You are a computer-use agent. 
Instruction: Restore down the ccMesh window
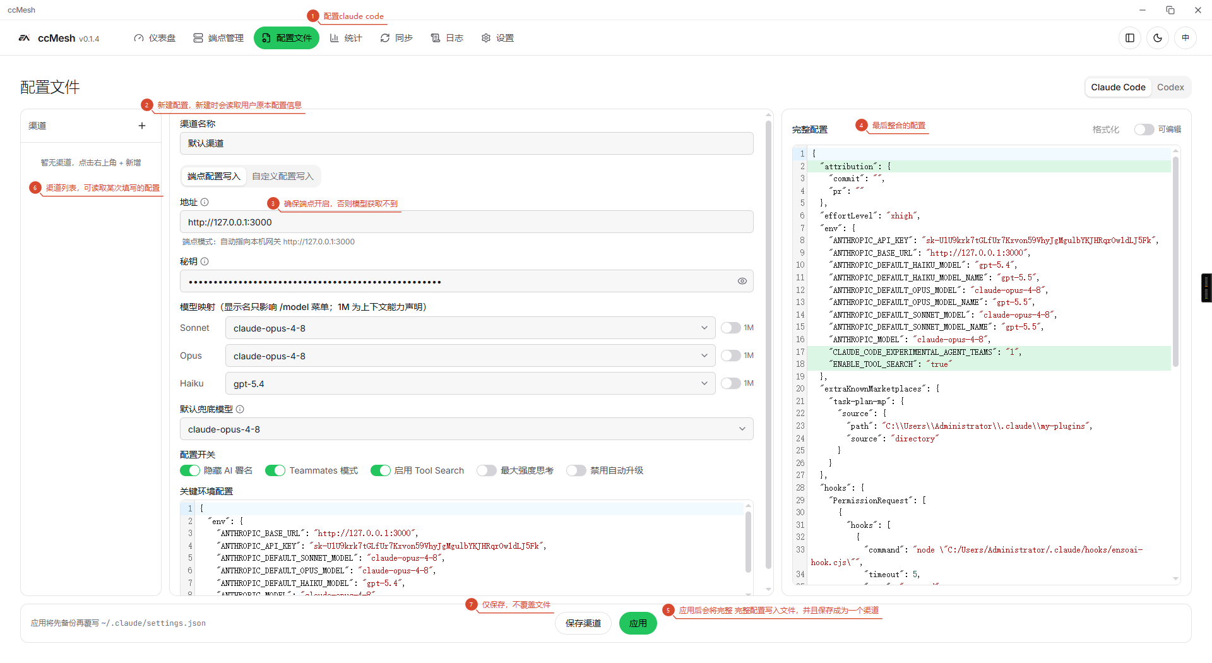pos(1170,10)
